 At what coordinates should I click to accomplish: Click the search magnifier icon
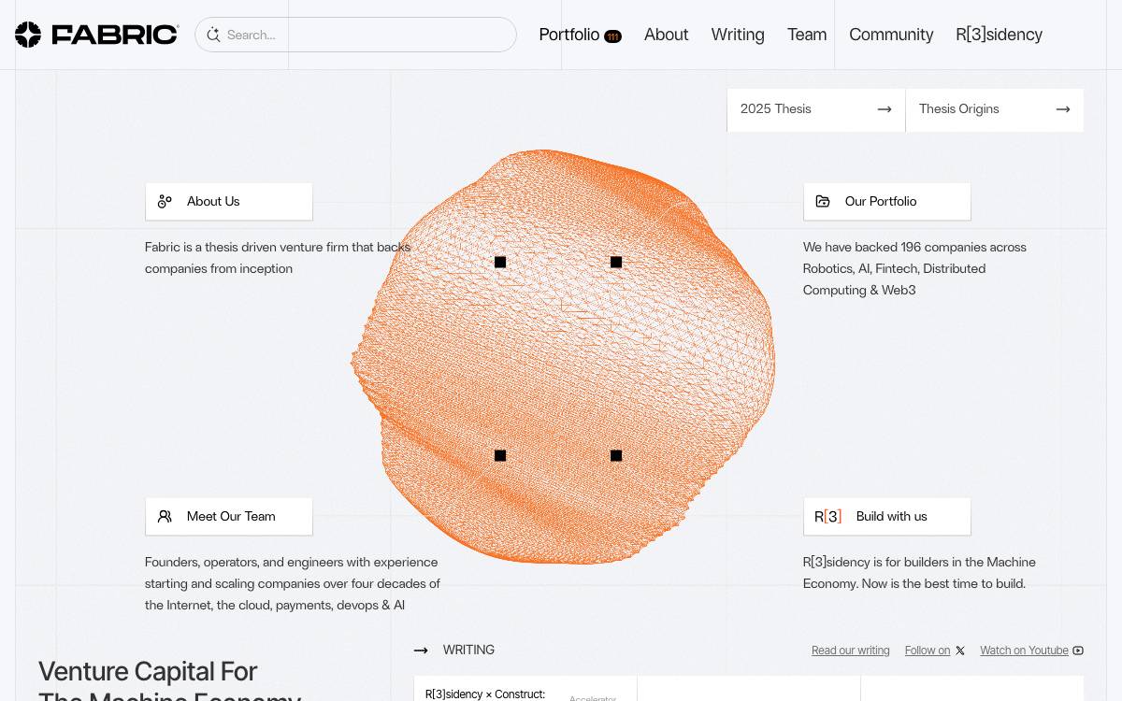(213, 35)
